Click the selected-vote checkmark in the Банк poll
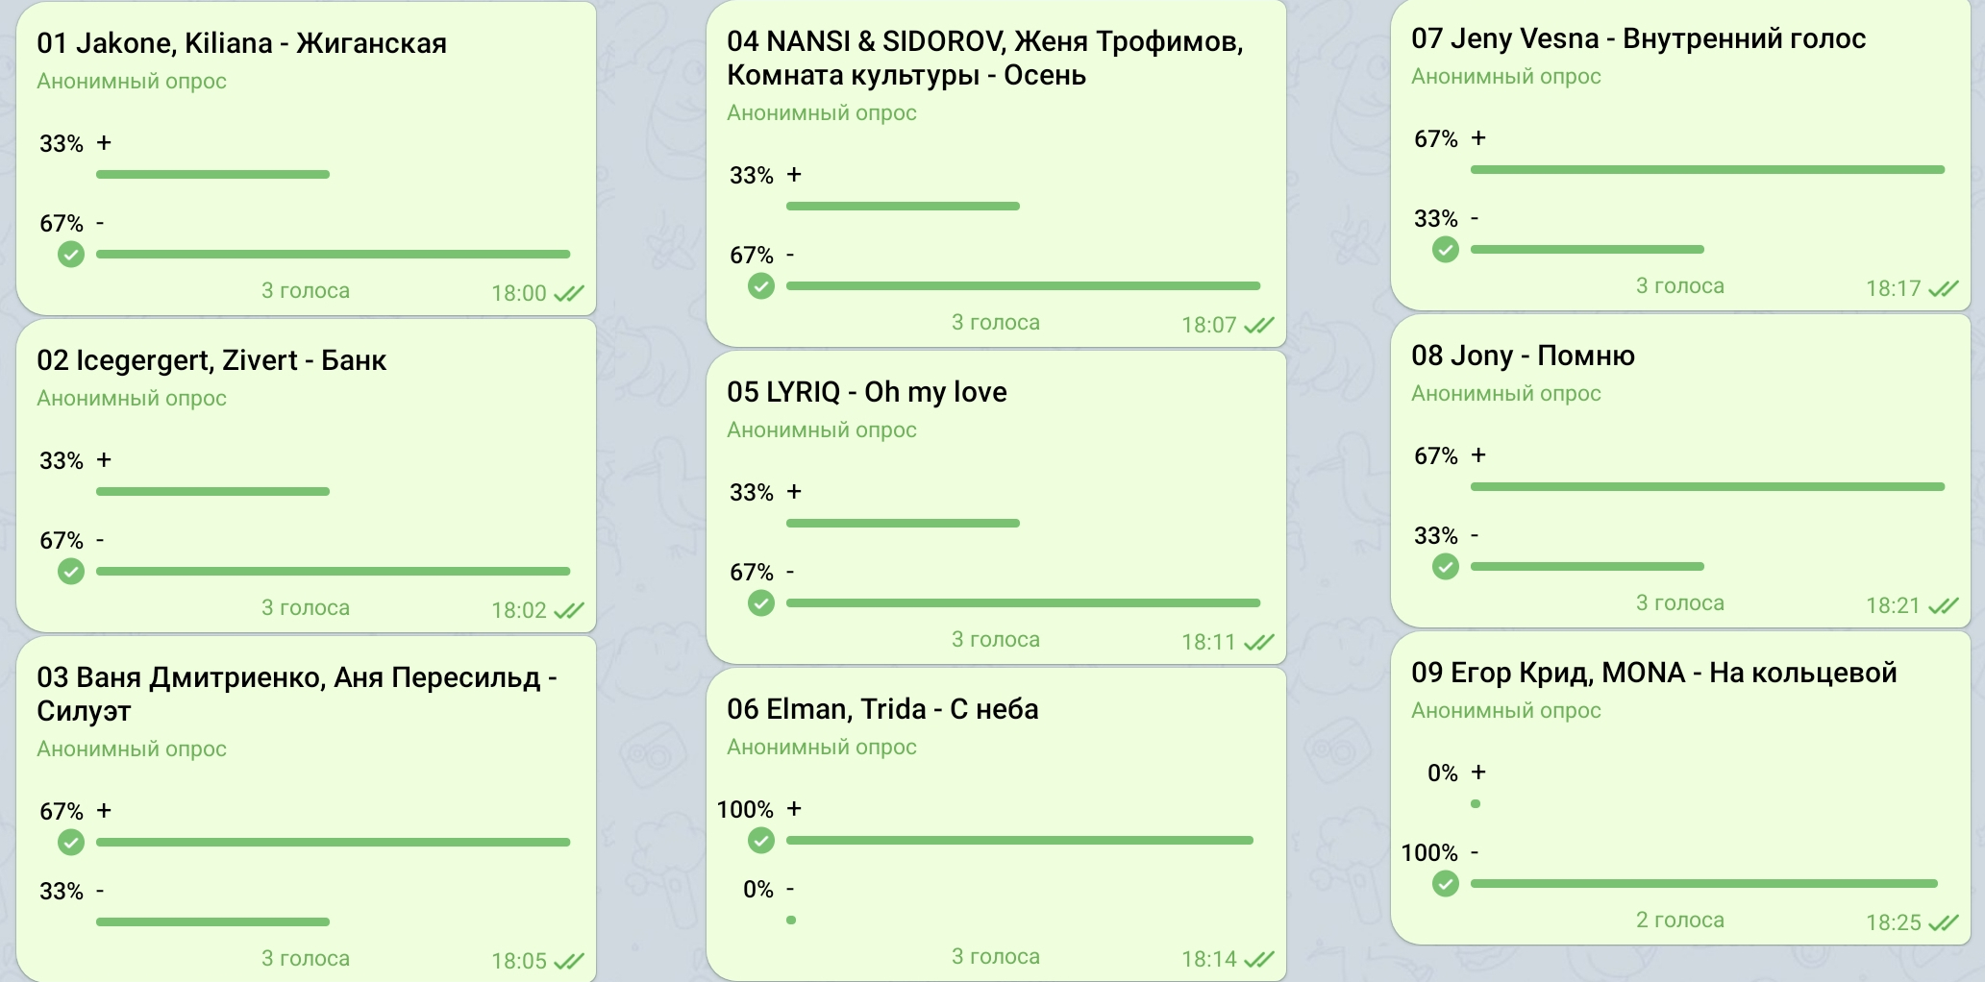This screenshot has width=1985, height=982. click(x=71, y=572)
